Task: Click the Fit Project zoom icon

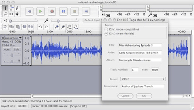Action: coord(75,27)
